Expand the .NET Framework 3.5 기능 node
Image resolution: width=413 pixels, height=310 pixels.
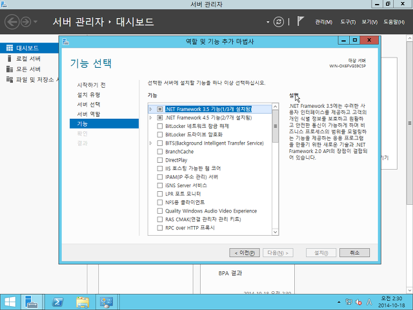tap(150, 109)
